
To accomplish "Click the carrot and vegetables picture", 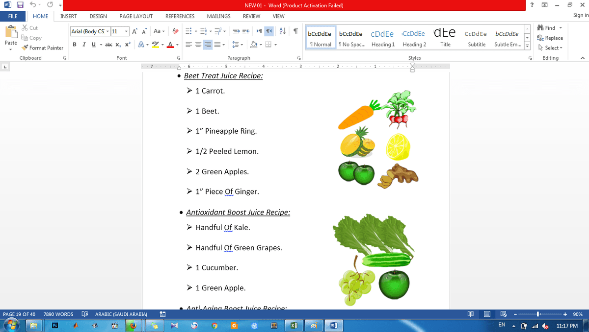I will [378, 139].
